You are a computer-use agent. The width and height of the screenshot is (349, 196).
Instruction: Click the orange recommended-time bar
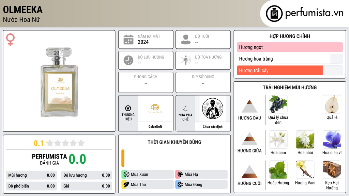123,158
